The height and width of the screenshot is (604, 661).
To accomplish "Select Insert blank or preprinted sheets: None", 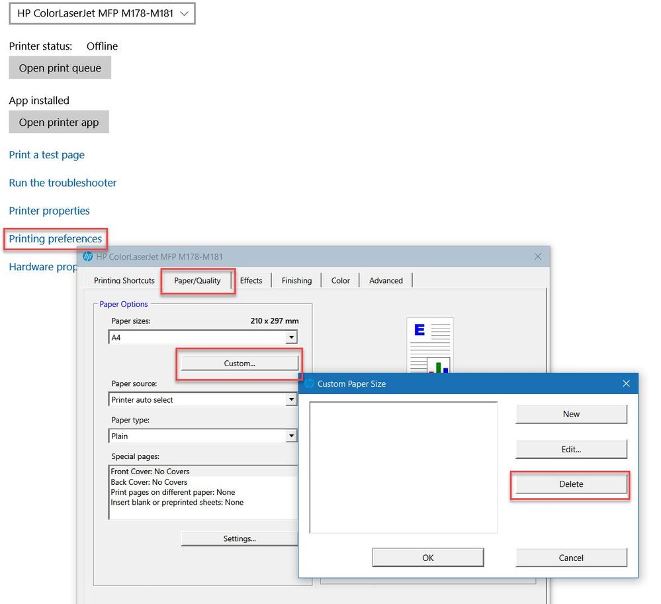I will (x=203, y=502).
